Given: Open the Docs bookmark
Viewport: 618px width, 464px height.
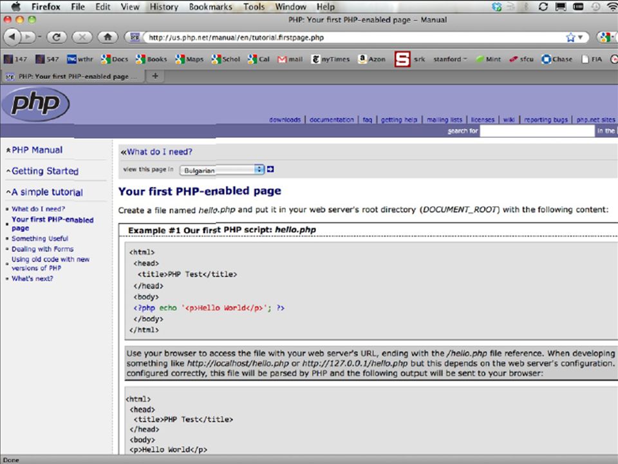Looking at the screenshot, I should [115, 59].
